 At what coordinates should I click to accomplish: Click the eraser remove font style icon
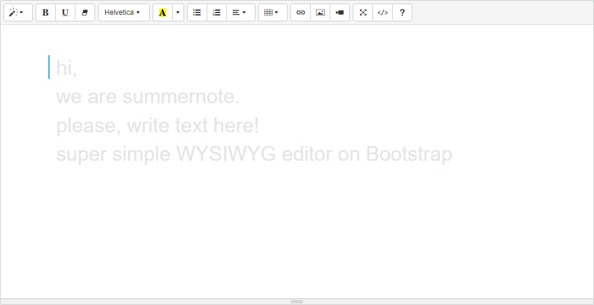(x=85, y=12)
